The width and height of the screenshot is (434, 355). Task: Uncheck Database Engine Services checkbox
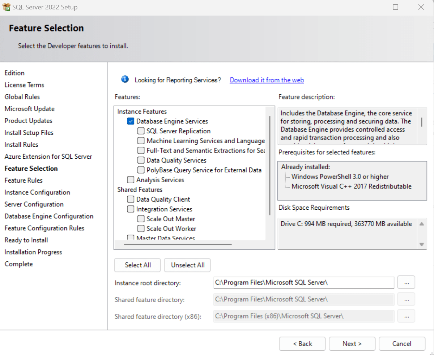click(131, 121)
